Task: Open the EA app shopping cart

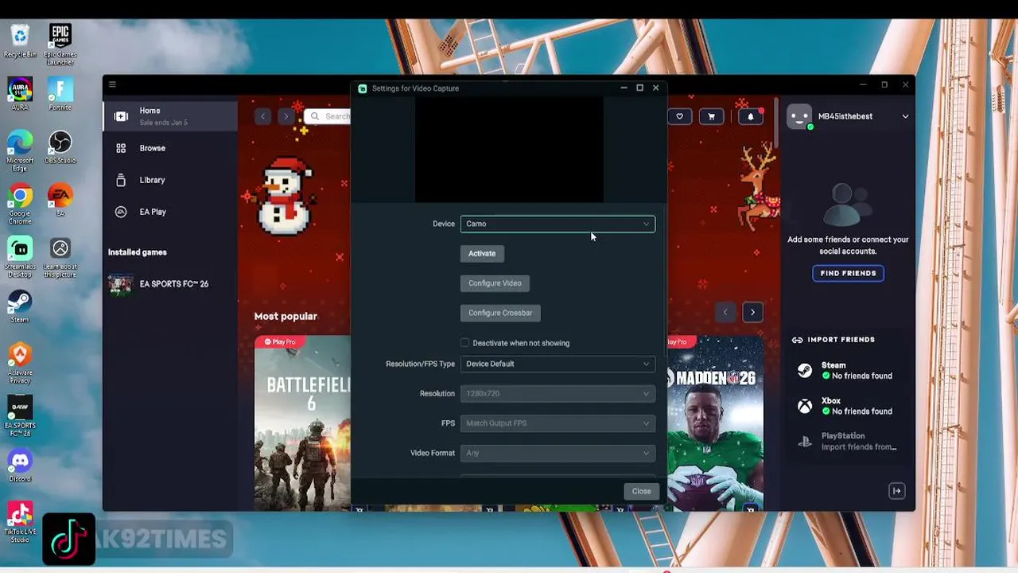Action: point(711,116)
